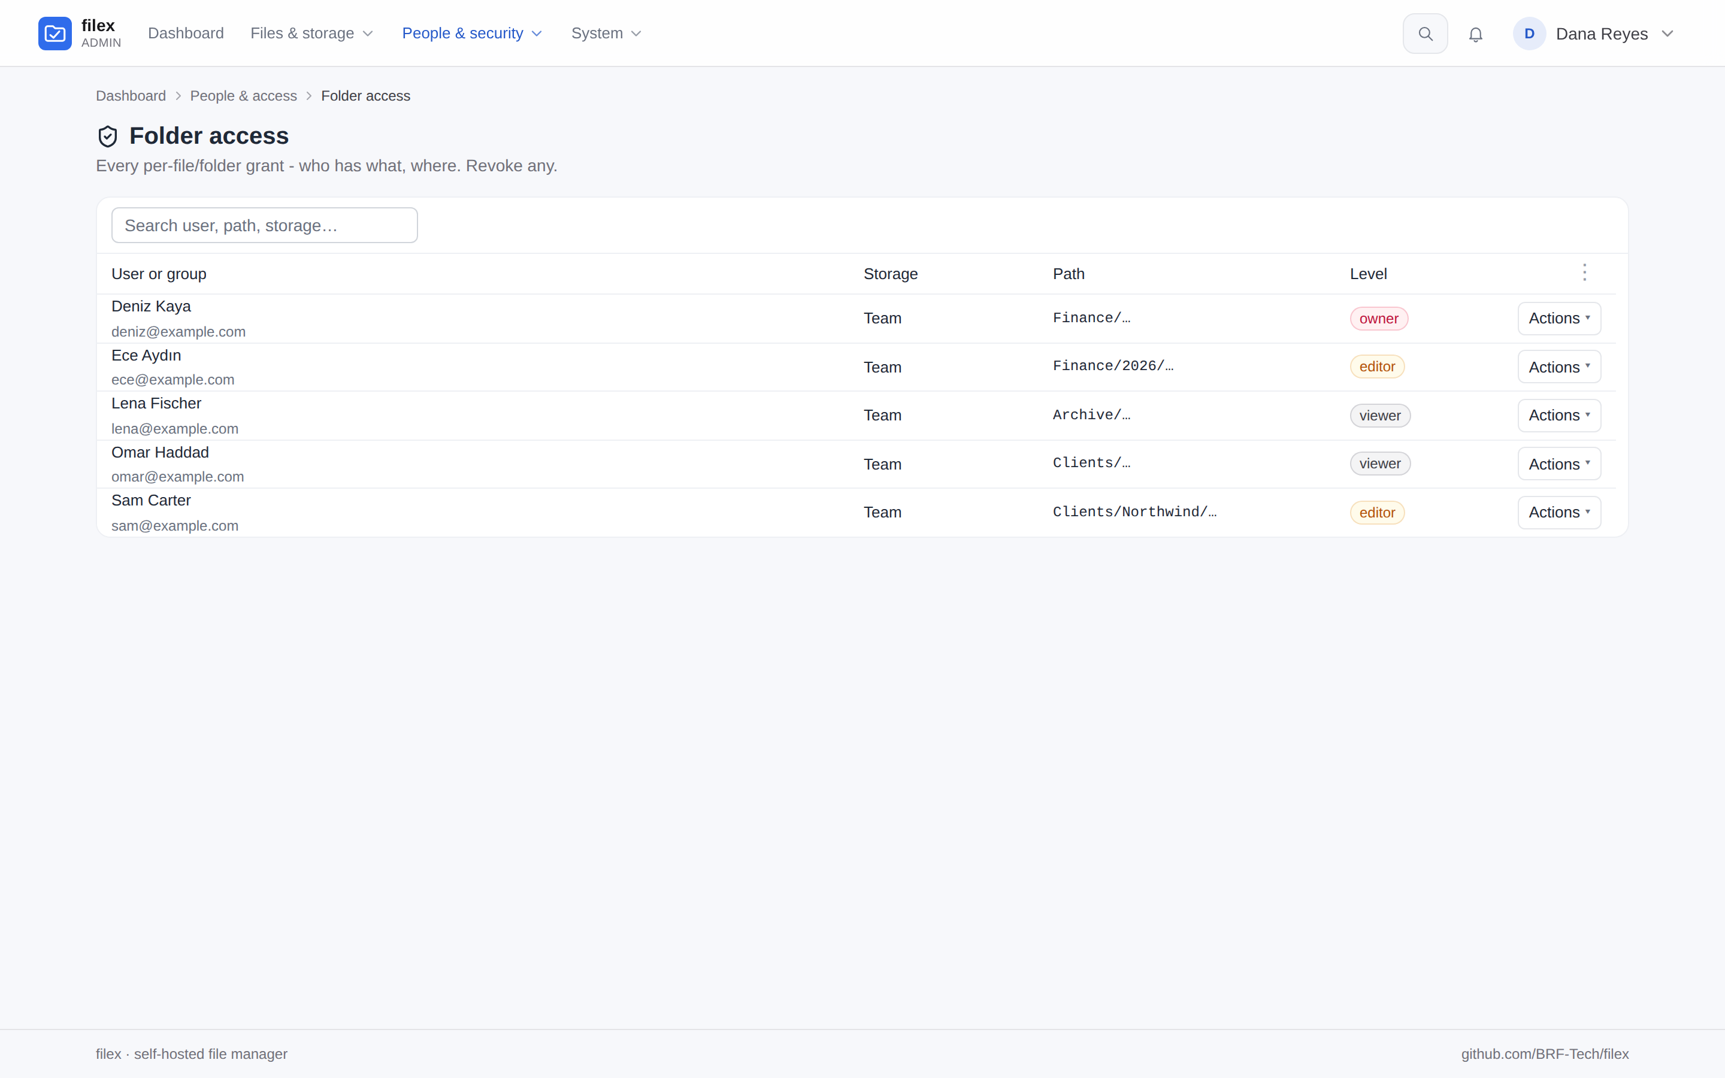1725x1078 pixels.
Task: Open Actions dropdown for Omar Haddad
Action: [x=1559, y=464]
